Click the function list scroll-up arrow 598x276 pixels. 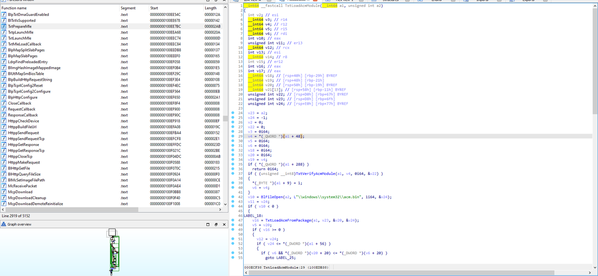coord(225,8)
